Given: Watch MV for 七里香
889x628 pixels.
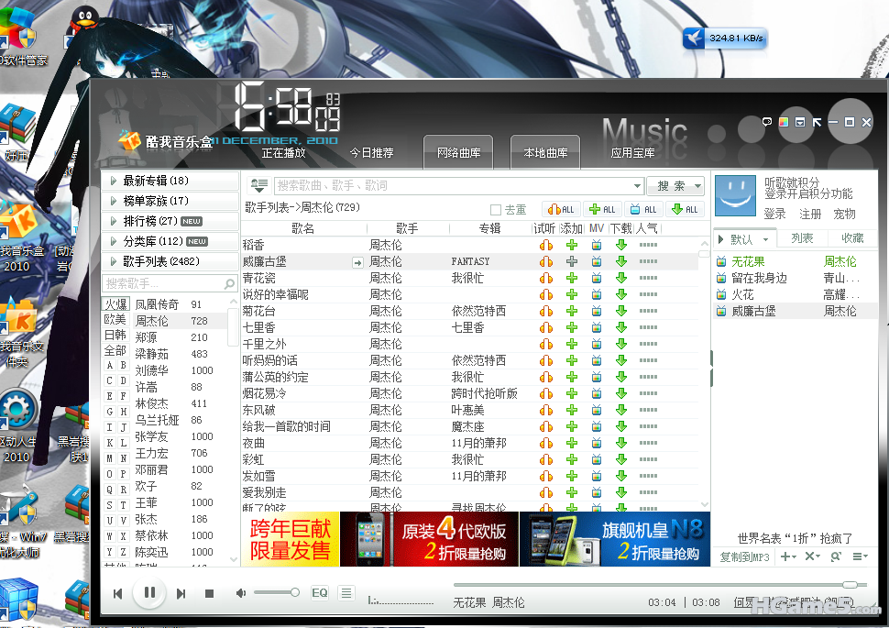Looking at the screenshot, I should [597, 327].
